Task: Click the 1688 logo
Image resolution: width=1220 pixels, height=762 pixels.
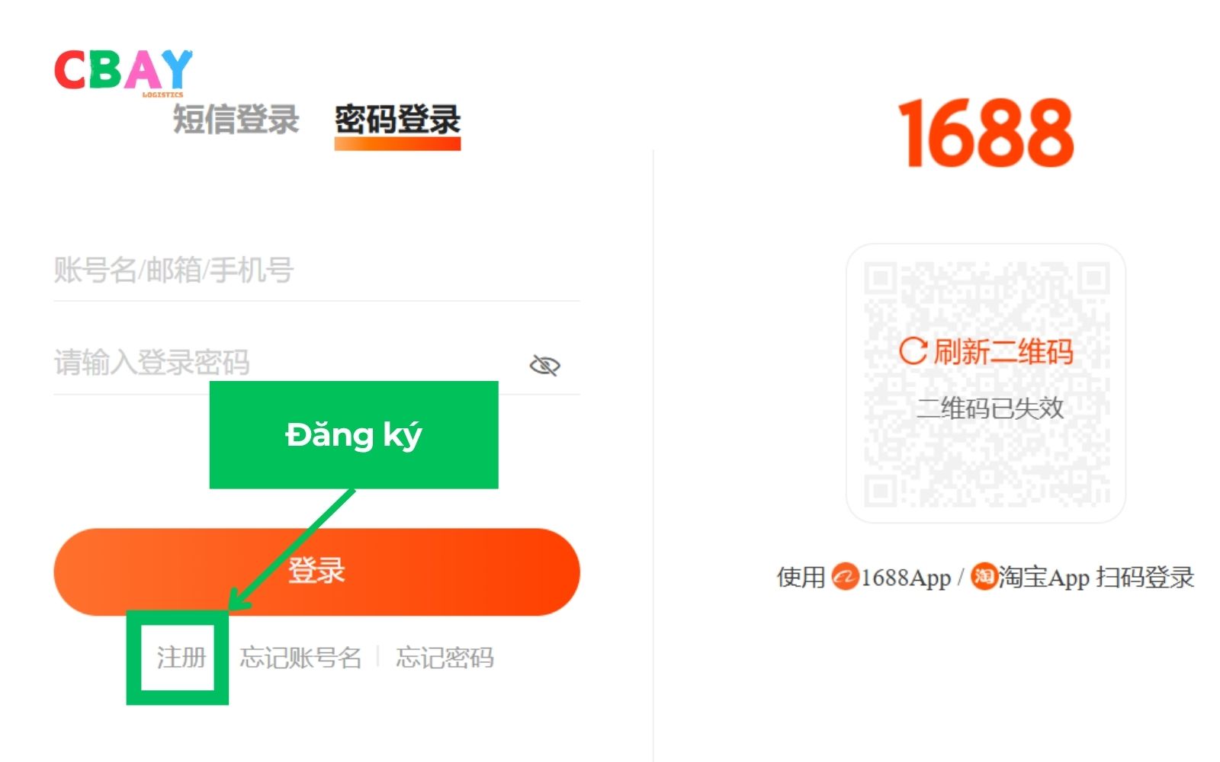Action: 986,133
